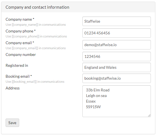Click the Company phone label
This screenshot has height=135, width=157.
21,31
